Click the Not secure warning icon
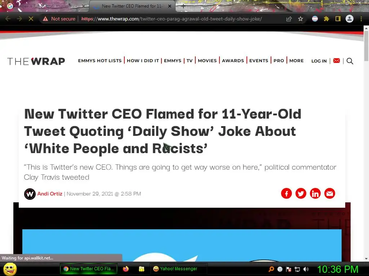Screen dimensions: 369x276 (45, 19)
